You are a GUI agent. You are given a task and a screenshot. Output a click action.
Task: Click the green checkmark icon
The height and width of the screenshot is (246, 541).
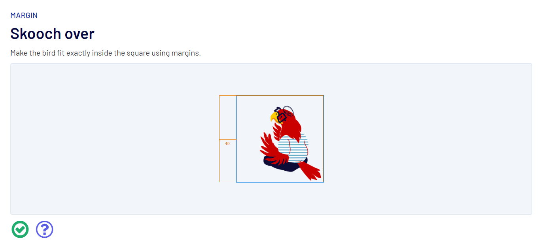point(20,229)
